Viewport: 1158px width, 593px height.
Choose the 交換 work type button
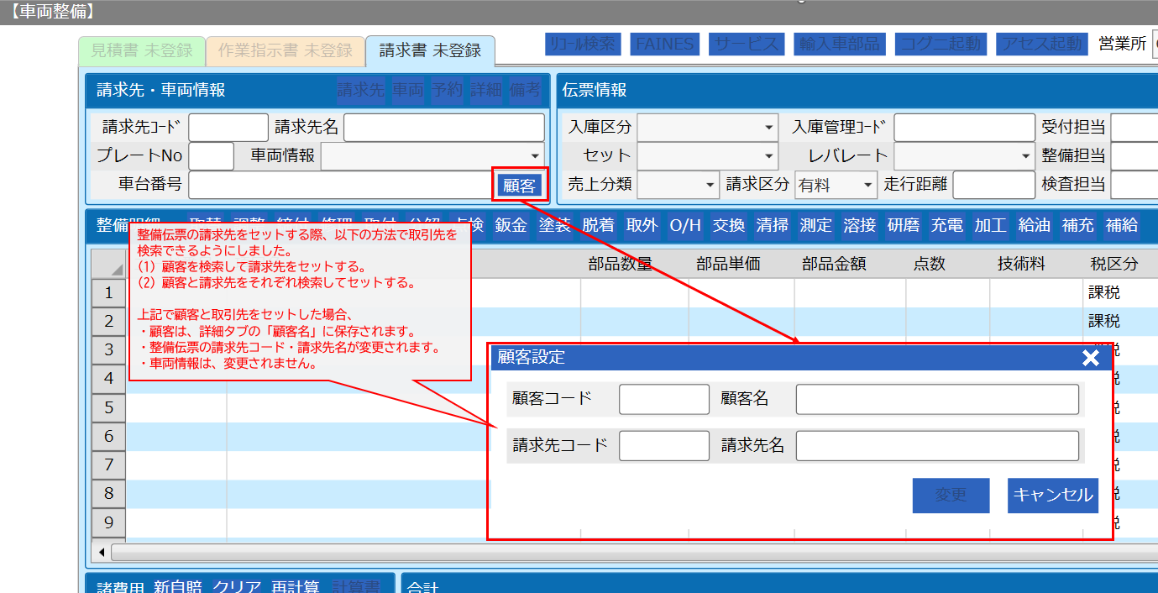pyautogui.click(x=728, y=225)
